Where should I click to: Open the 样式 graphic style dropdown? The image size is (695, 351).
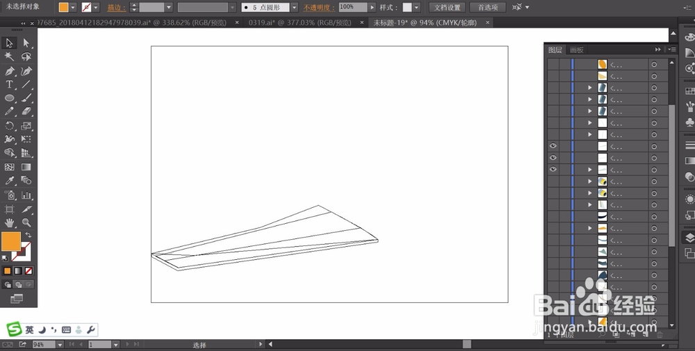pos(416,8)
